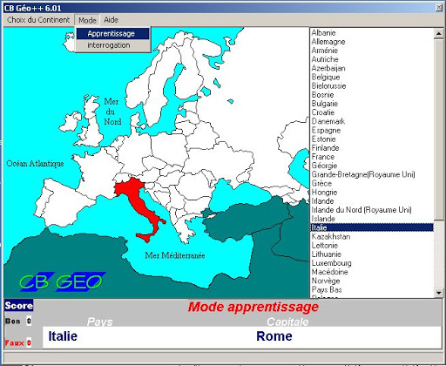Click the scroll down arrow of country list
The image size is (446, 366).
tap(439, 293)
